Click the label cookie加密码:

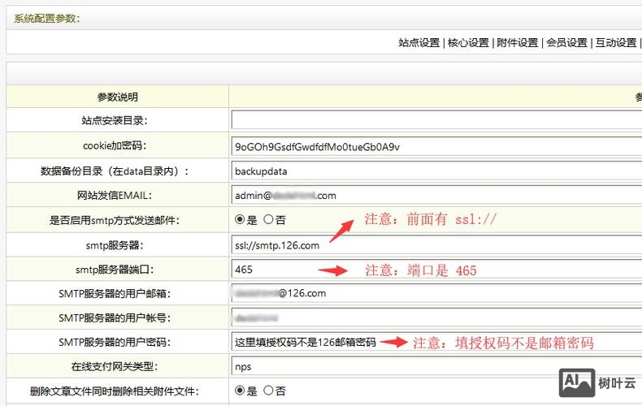pyautogui.click(x=115, y=145)
